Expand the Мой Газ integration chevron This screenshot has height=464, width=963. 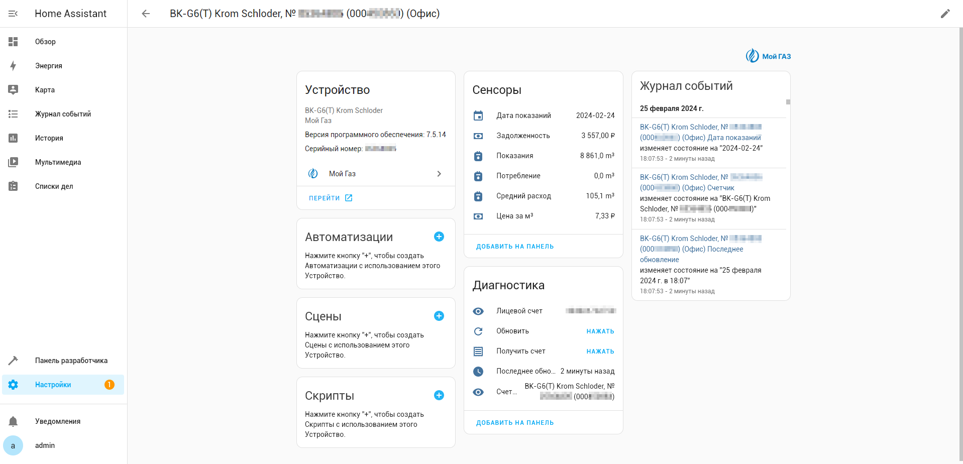click(x=439, y=174)
